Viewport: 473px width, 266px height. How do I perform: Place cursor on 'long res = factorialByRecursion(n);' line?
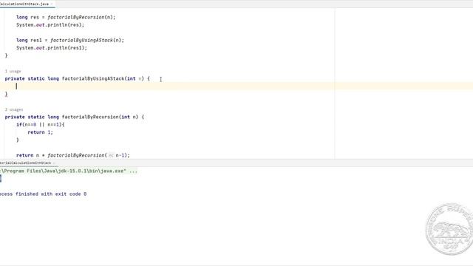(66, 17)
